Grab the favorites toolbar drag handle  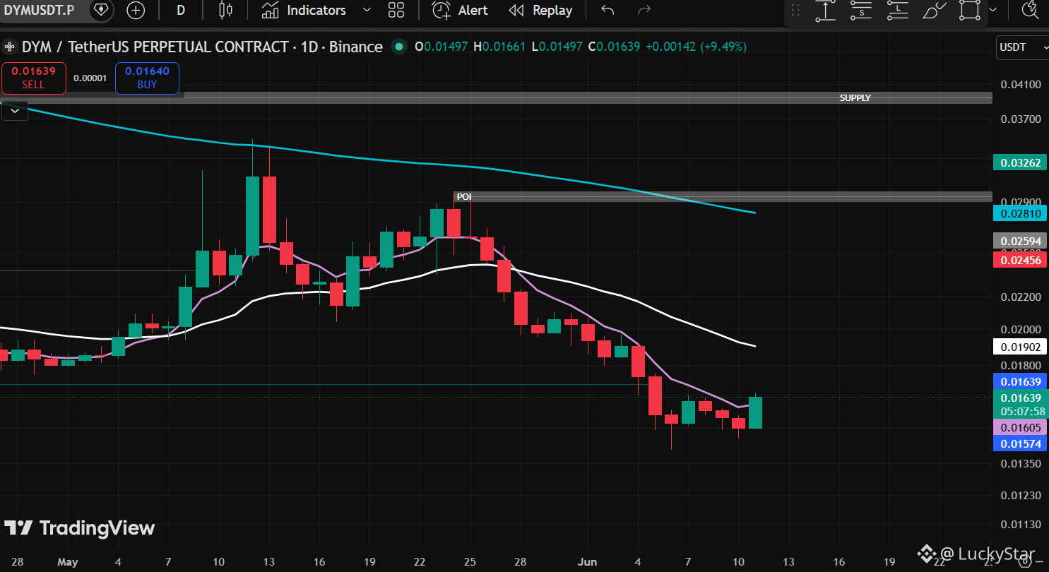tap(795, 10)
